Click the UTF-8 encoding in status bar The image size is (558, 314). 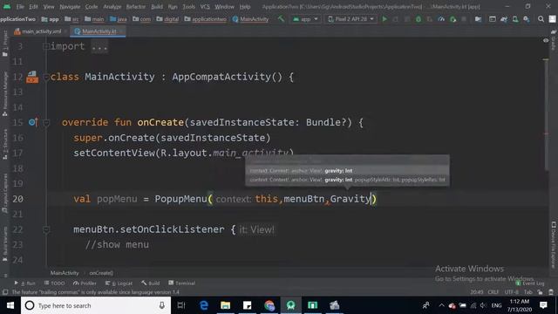(x=512, y=292)
